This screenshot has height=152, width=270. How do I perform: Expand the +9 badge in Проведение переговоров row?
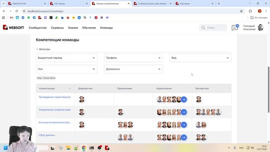[184, 100]
